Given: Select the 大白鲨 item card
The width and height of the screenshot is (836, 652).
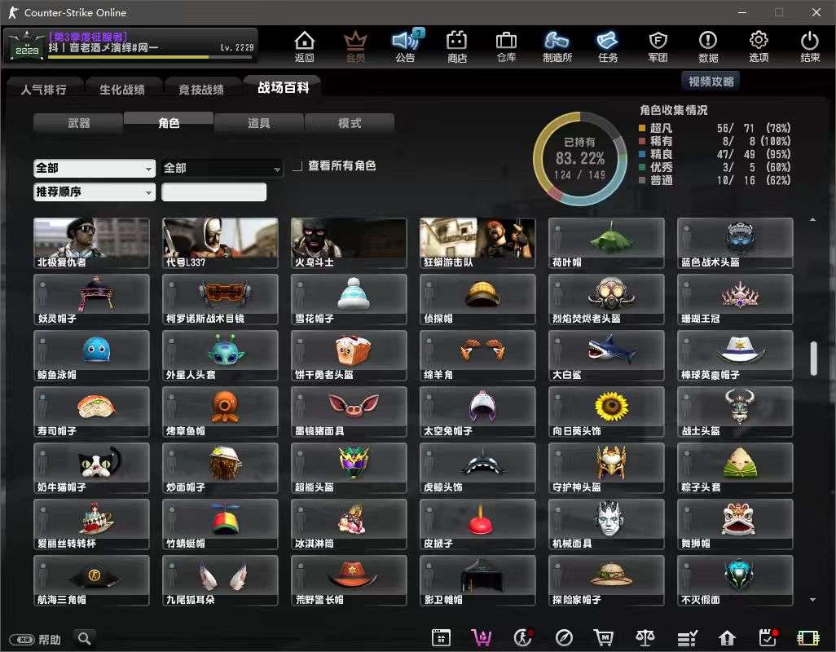Looking at the screenshot, I should tap(606, 355).
